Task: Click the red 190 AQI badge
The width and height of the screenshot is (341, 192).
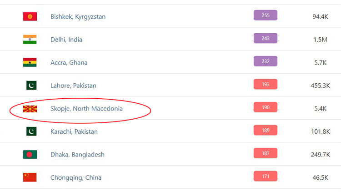Action: [x=266, y=107]
